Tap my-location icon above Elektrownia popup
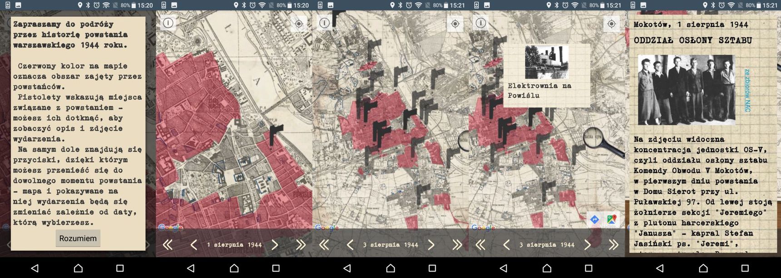 coord(612,24)
